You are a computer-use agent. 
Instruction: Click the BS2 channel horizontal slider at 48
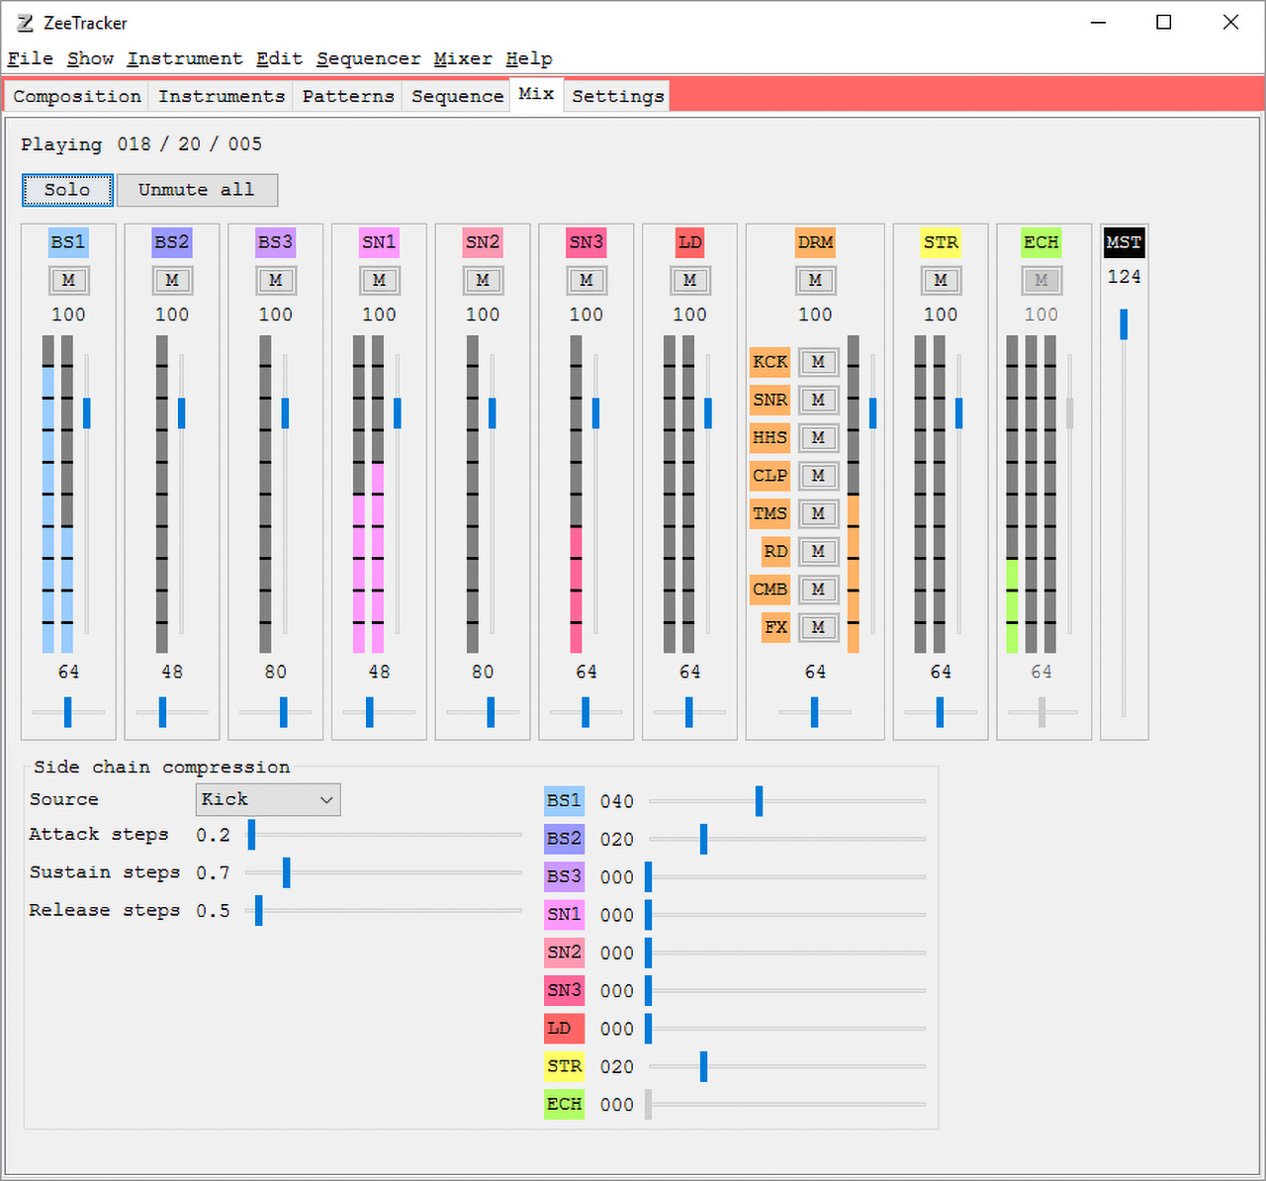point(162,712)
